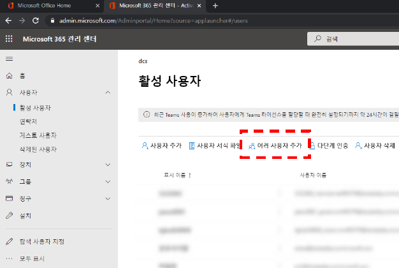Click the search magnifier icon
Viewport: 399px width, 268px height.
click(317, 39)
